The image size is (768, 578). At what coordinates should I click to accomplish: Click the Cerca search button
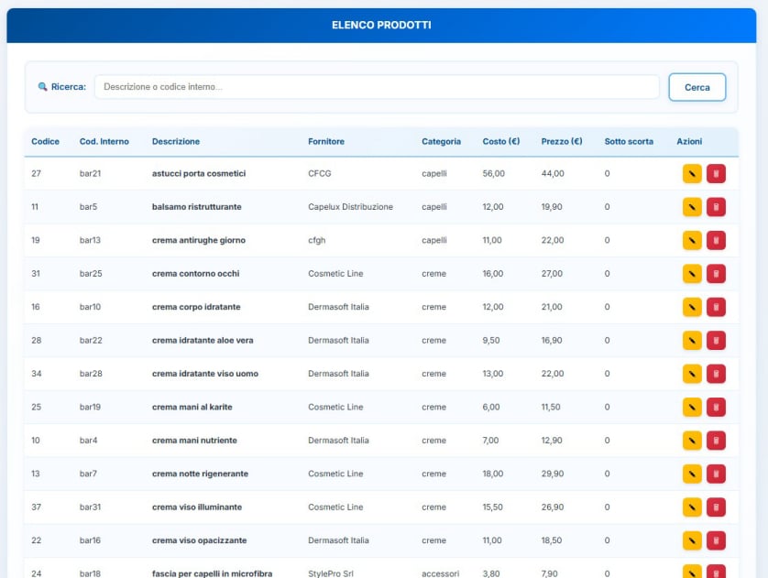pyautogui.click(x=697, y=87)
